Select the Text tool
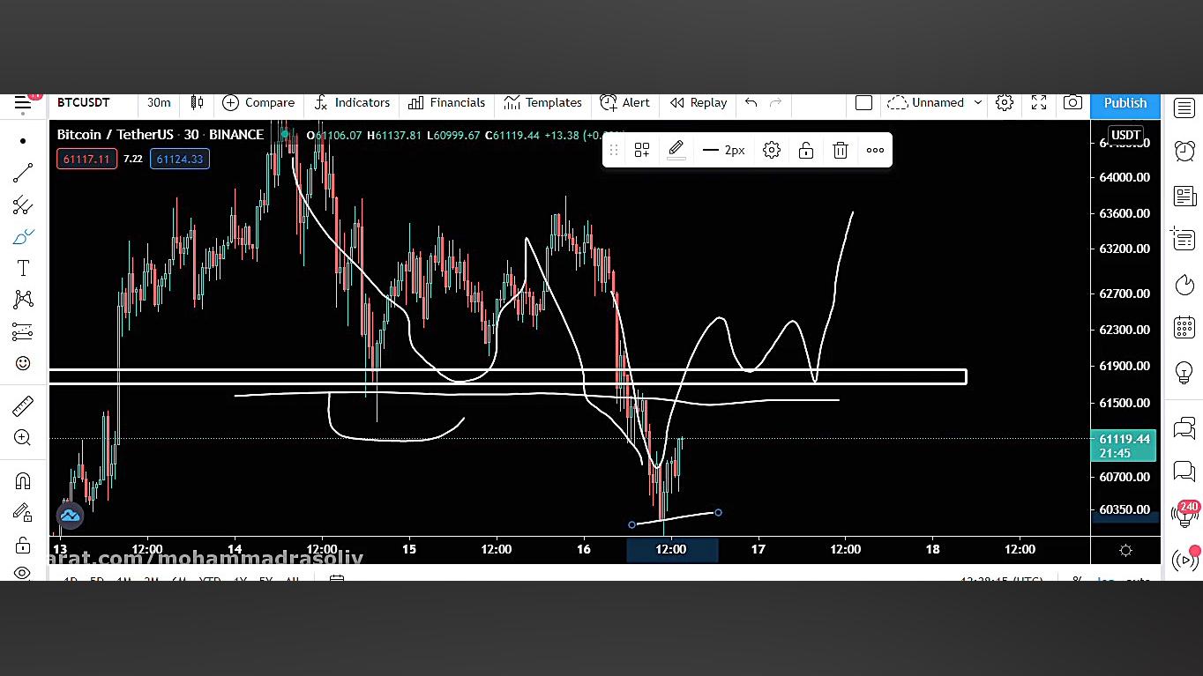The image size is (1203, 676). pyautogui.click(x=23, y=269)
